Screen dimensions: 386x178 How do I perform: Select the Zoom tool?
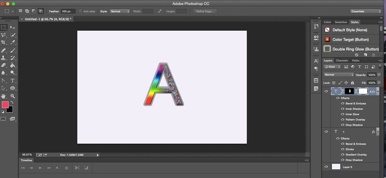point(13,96)
